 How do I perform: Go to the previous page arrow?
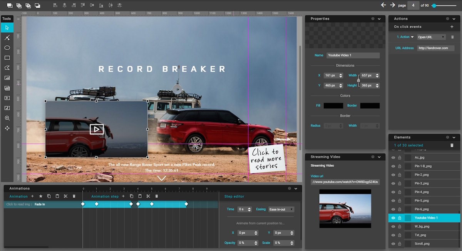coord(383,5)
